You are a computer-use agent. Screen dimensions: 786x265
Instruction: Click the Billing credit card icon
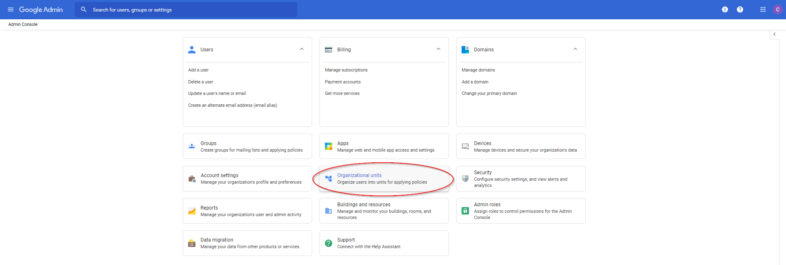[x=329, y=50]
